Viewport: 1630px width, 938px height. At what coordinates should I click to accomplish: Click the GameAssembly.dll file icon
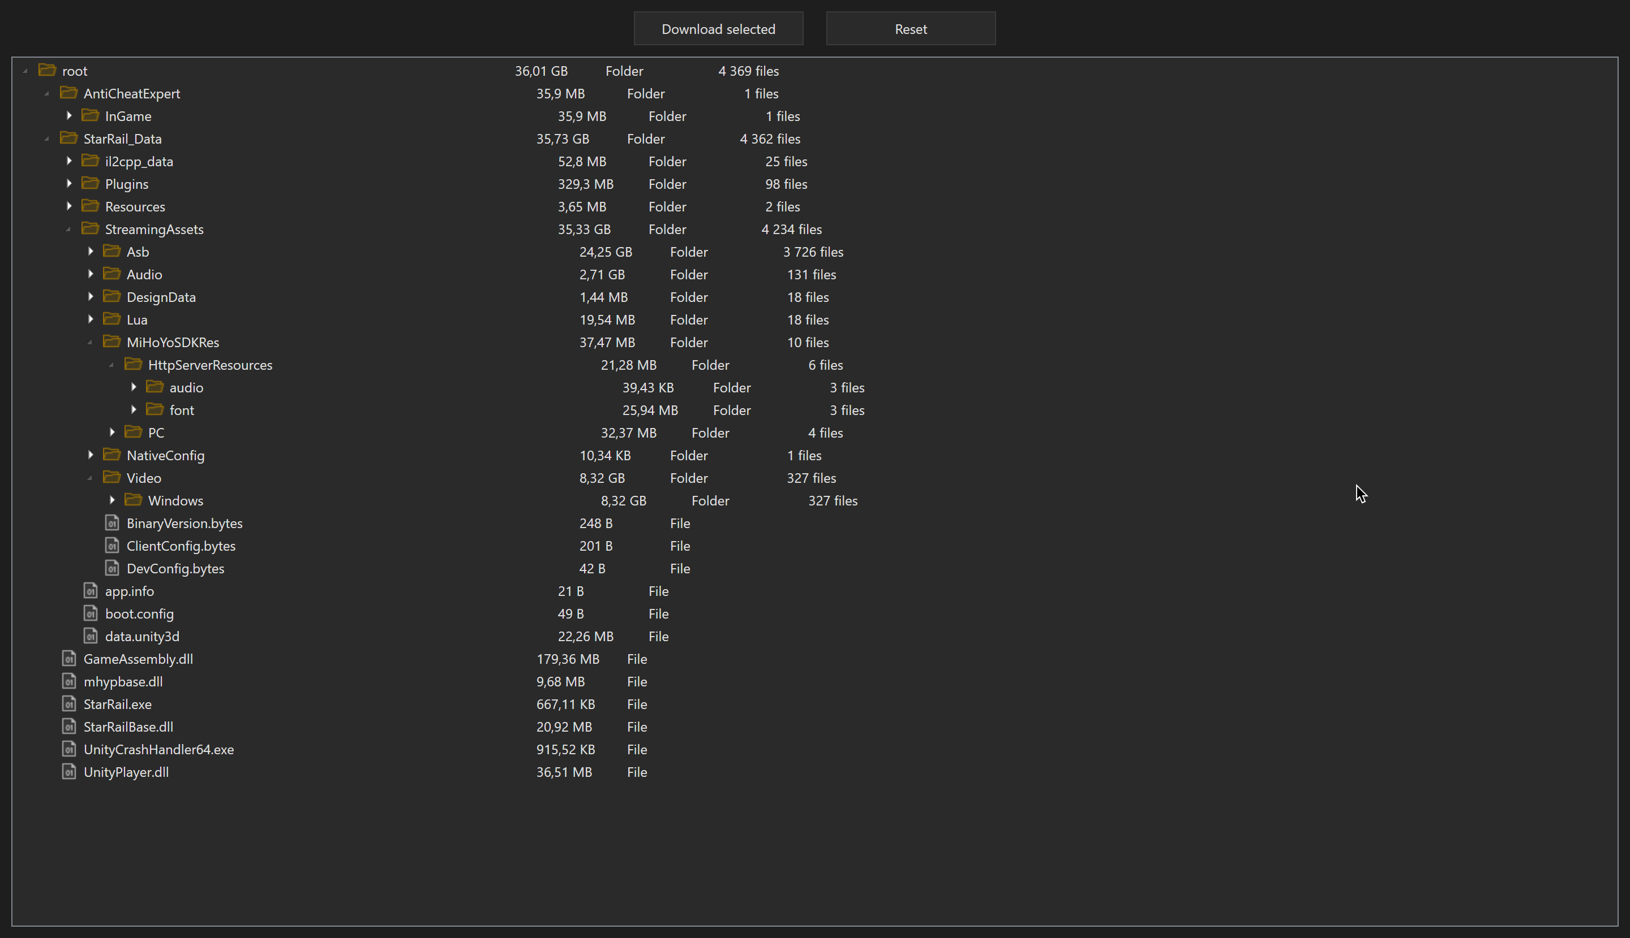[x=69, y=658]
